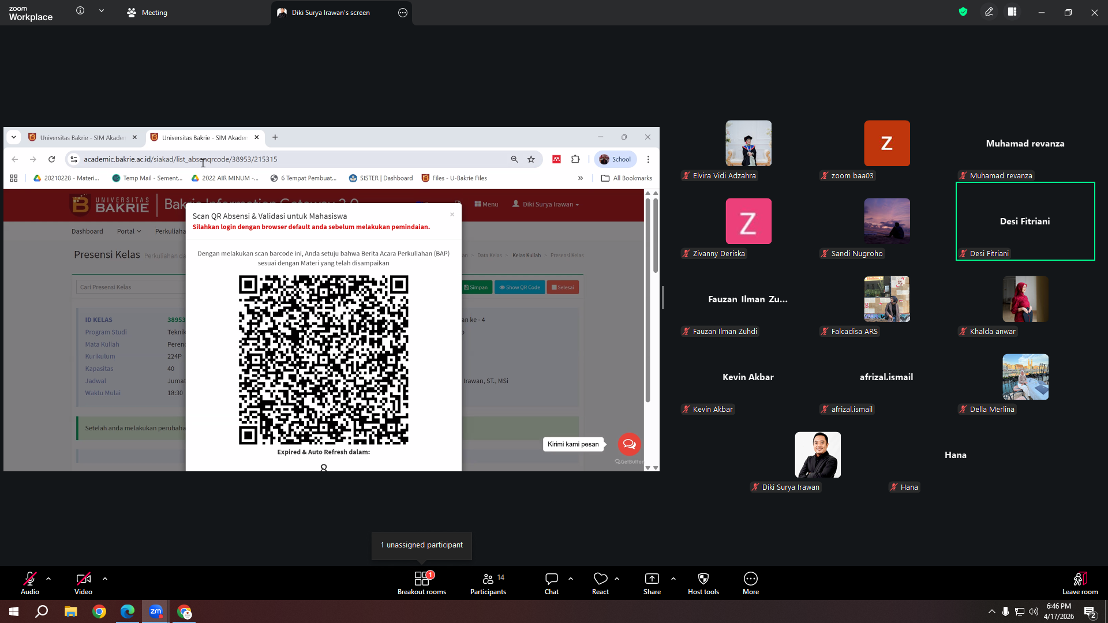The width and height of the screenshot is (1108, 623).
Task: Open the Windows Start menu
Action: click(14, 611)
